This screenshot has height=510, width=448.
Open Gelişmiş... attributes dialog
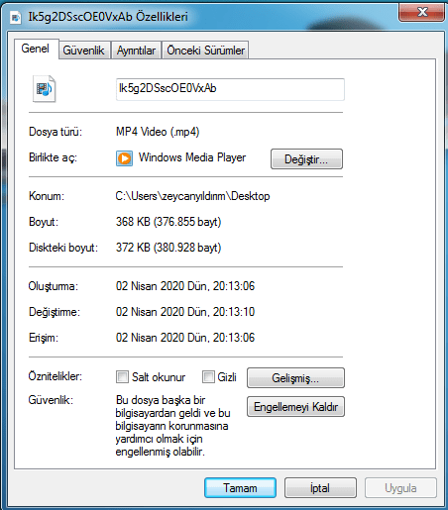295,378
